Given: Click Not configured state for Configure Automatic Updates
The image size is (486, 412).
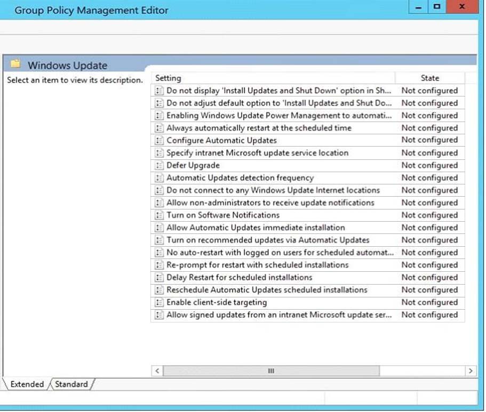Looking at the screenshot, I should (429, 140).
